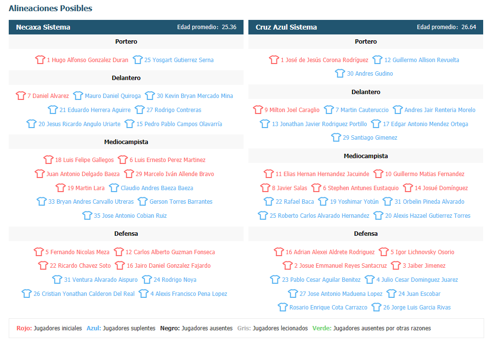The width and height of the screenshot is (489, 341).
Task: Click the red jersey icon beside Ricardo Chavez Soto
Action: click(43, 265)
